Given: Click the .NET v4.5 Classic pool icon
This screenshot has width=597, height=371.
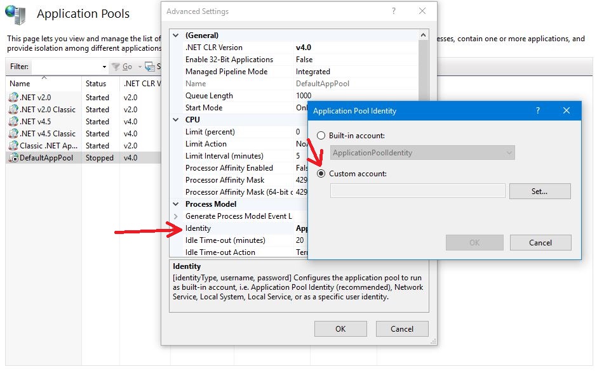Looking at the screenshot, I should (x=13, y=134).
